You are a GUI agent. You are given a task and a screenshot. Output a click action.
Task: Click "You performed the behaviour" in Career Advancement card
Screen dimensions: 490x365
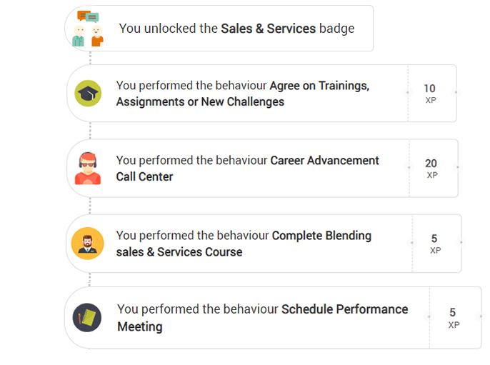[x=191, y=161]
